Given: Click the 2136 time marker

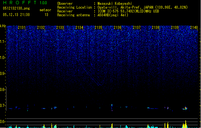Looking at the screenshot, I should tap(118, 28).
